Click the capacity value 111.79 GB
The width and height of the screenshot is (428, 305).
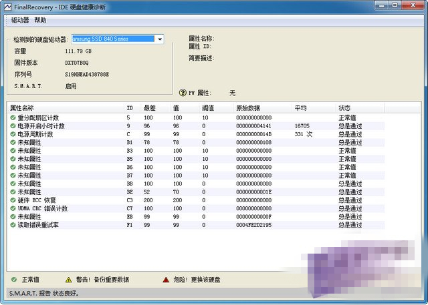(78, 51)
